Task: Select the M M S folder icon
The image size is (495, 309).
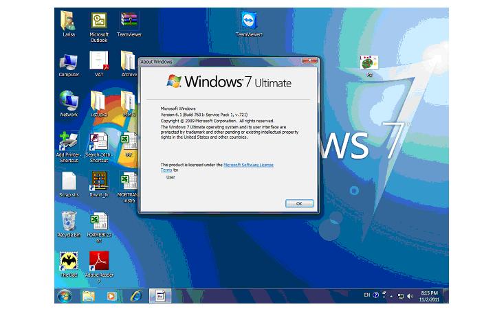Action: [129, 104]
